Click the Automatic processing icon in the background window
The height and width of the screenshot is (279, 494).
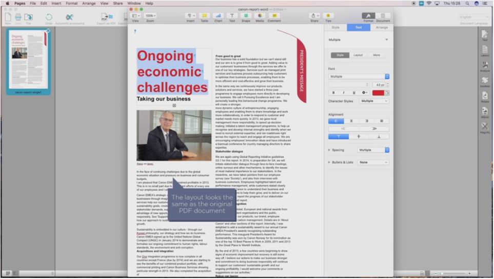[70, 17]
